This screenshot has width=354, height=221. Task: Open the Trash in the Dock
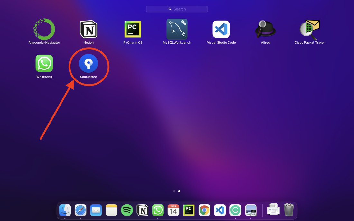pos(289,210)
